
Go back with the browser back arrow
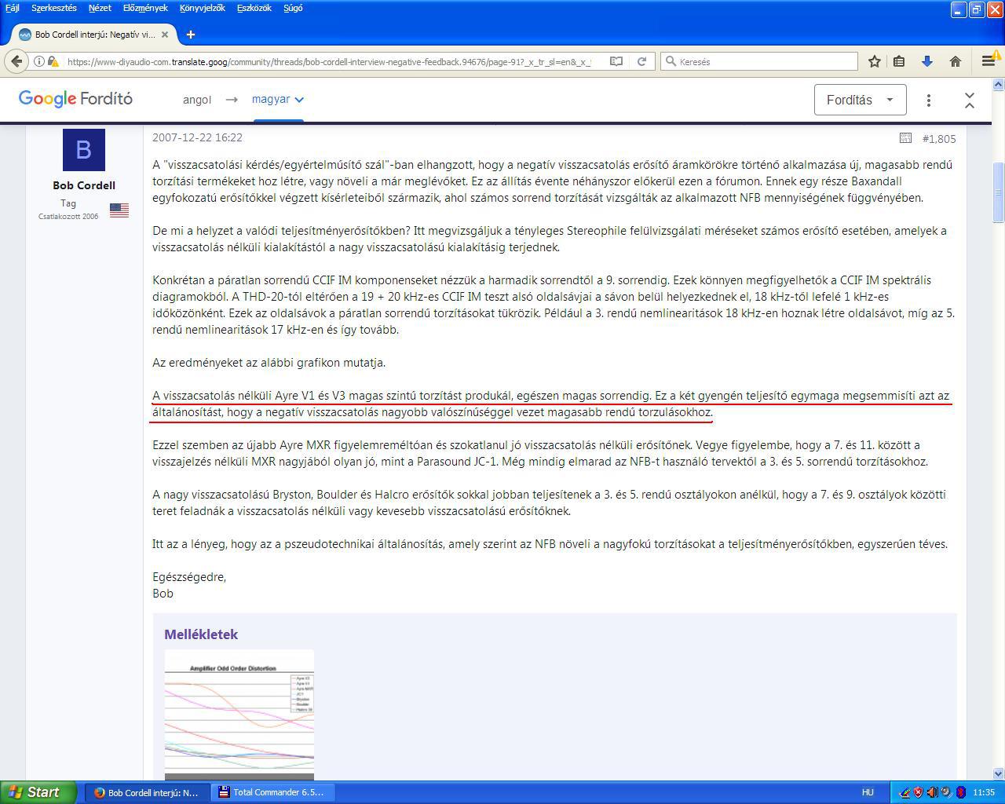(x=16, y=61)
